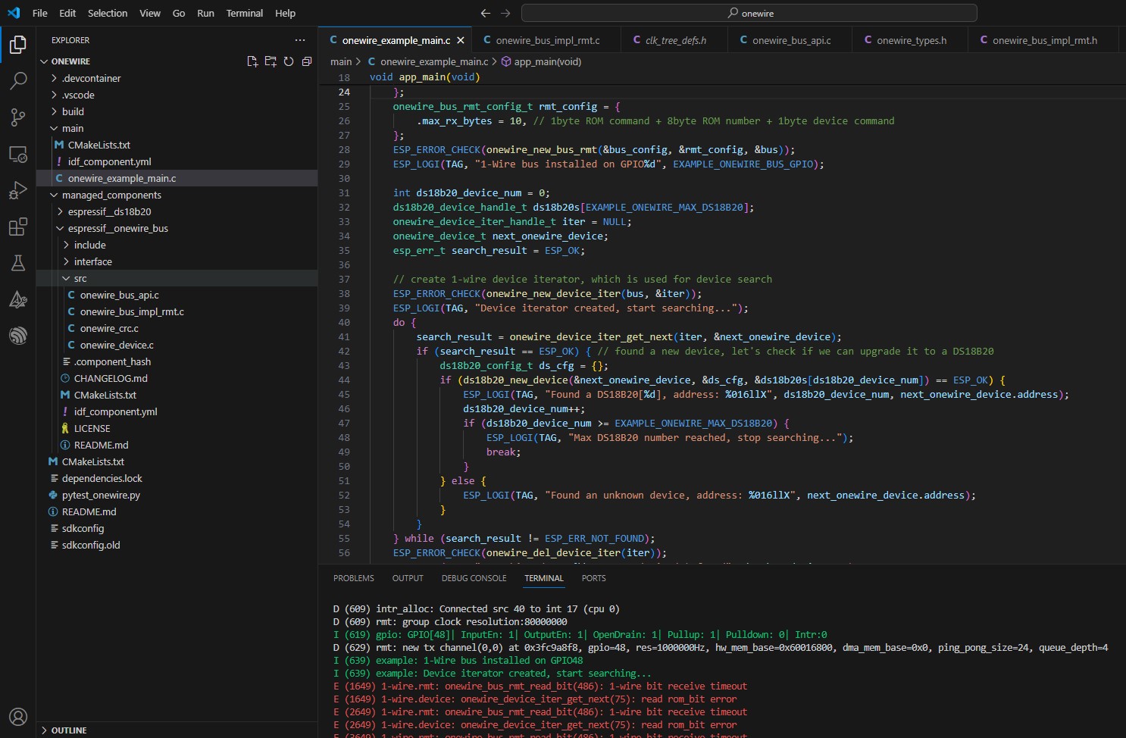Collapse all folders in Explorer icon

(x=307, y=61)
